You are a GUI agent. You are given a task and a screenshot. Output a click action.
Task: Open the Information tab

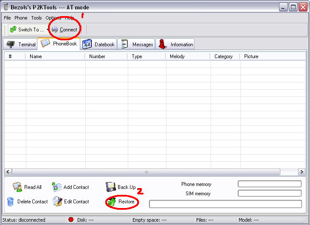click(175, 44)
